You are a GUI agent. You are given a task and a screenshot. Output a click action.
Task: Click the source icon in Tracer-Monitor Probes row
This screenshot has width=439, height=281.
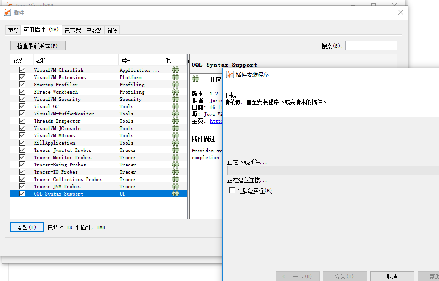175,157
